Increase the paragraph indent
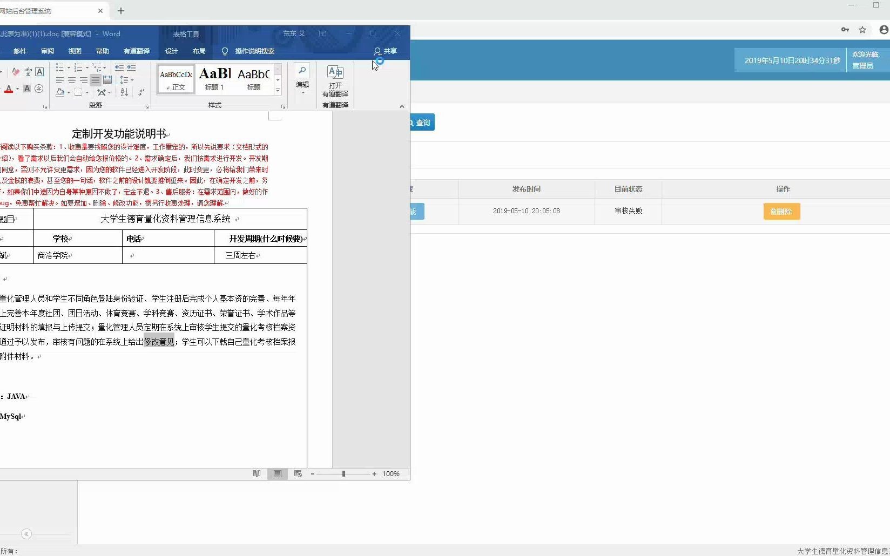The image size is (890, 556). 131,67
